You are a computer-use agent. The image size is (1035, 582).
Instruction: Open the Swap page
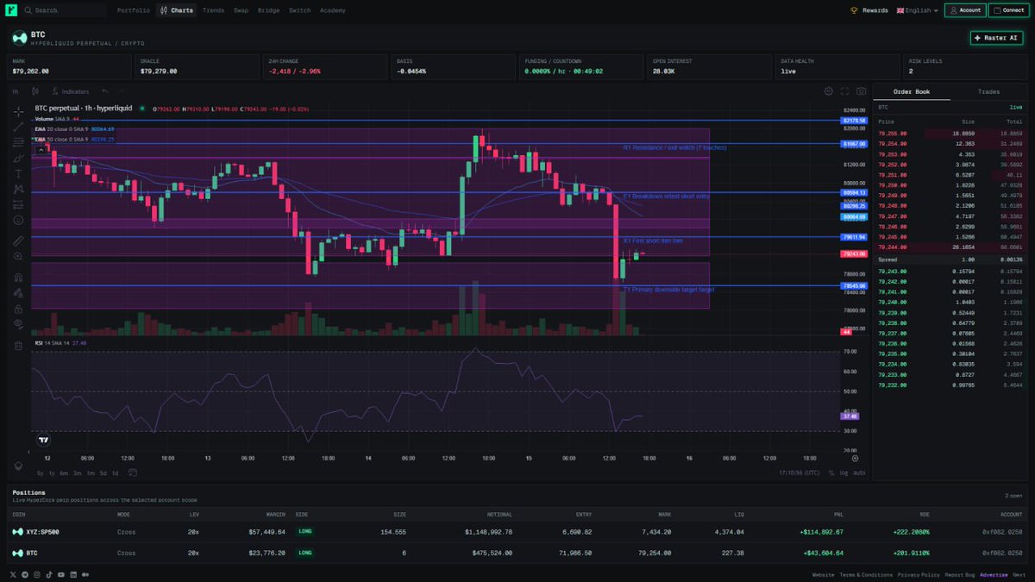tap(241, 10)
